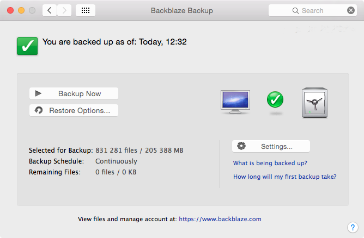This screenshot has width=364, height=238.
Task: Go forward with the right chevron
Action: pyautogui.click(x=64, y=10)
